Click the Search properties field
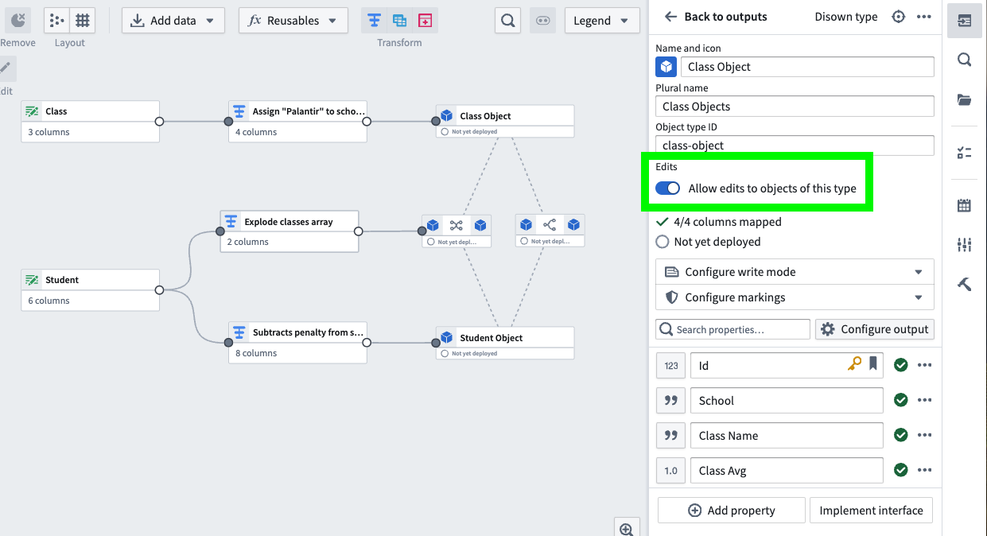This screenshot has width=987, height=536. [732, 329]
